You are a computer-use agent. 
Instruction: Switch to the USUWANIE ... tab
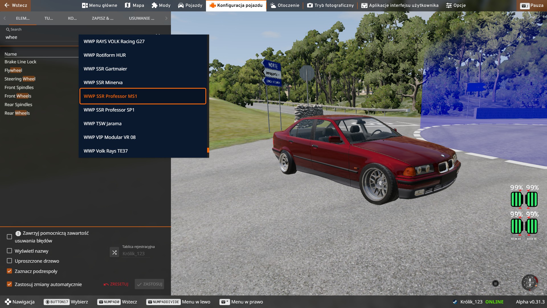[x=142, y=18]
